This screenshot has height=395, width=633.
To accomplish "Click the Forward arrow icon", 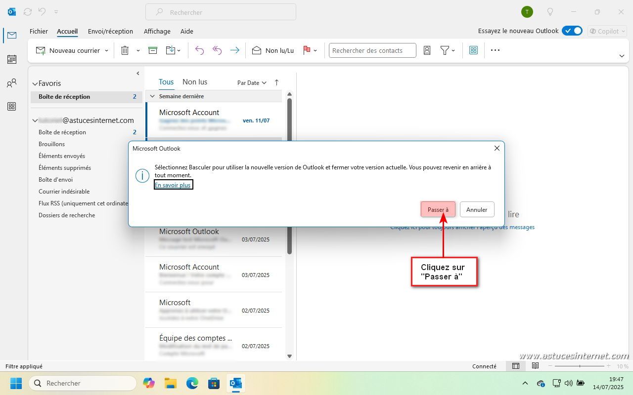I will 235,50.
